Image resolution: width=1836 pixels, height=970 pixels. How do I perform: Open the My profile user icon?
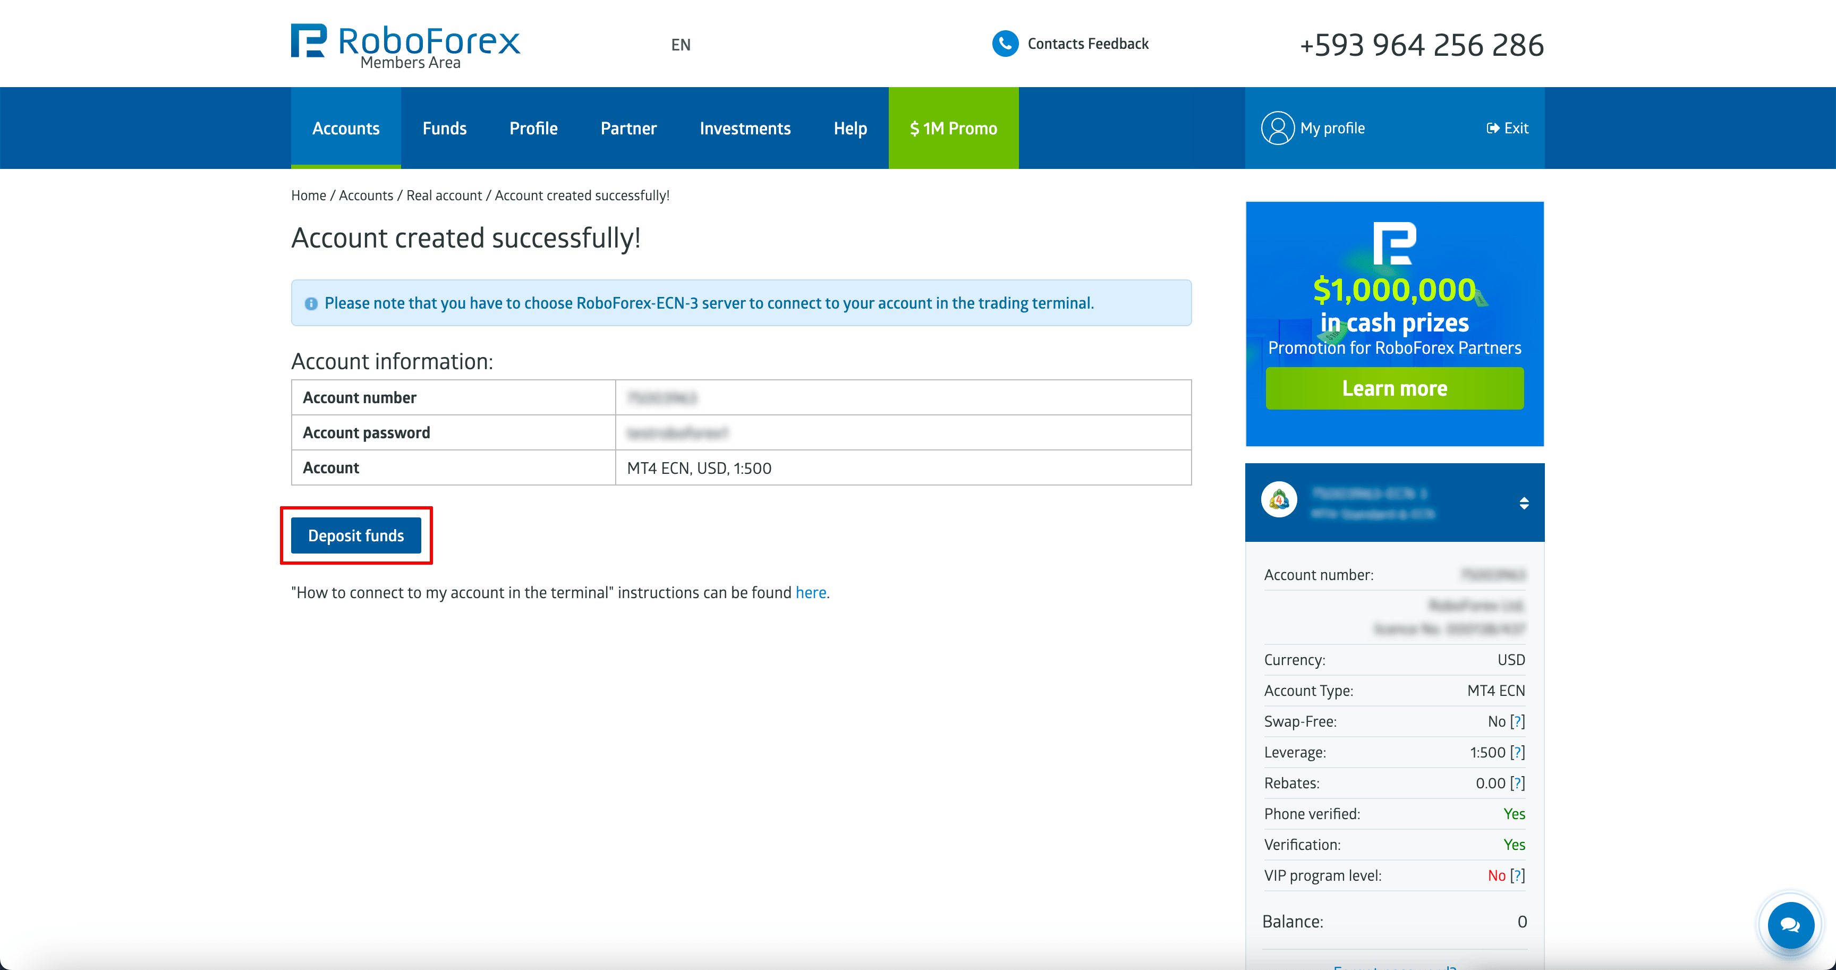1277,128
